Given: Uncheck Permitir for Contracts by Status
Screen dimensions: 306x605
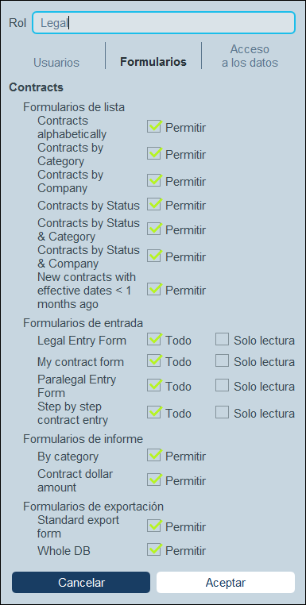Looking at the screenshot, I should click(x=153, y=204).
